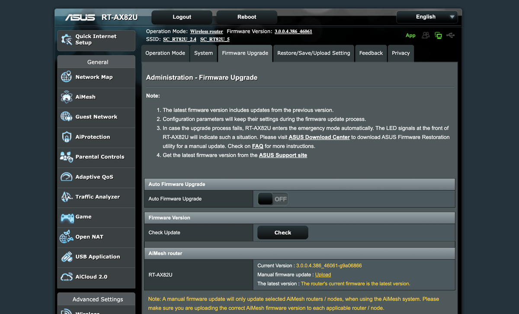Click the Upload manual firmware link

323,275
